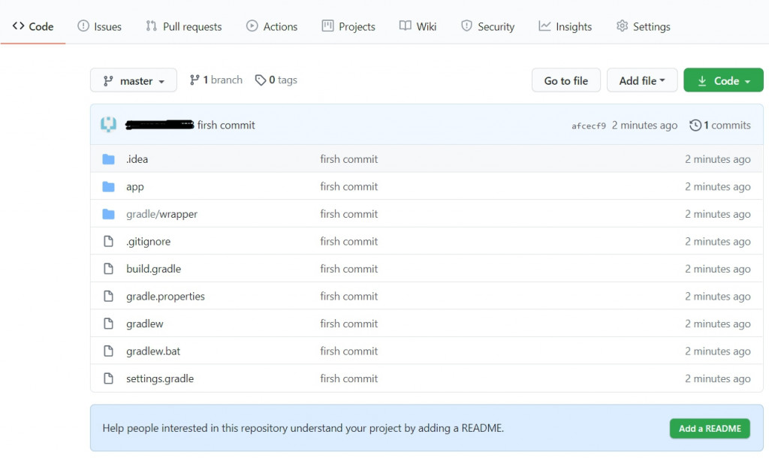View the 1 branch link
Viewport: 769px width, 458px height.
tap(216, 80)
